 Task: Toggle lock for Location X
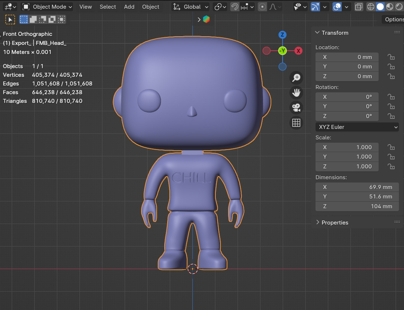coord(391,57)
